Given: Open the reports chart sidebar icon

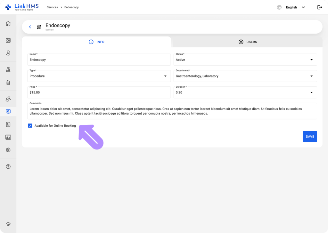Looking at the screenshot, I should tap(8, 137).
